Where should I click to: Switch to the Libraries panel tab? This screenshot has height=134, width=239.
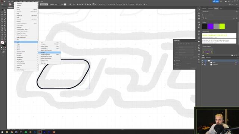(216, 8)
